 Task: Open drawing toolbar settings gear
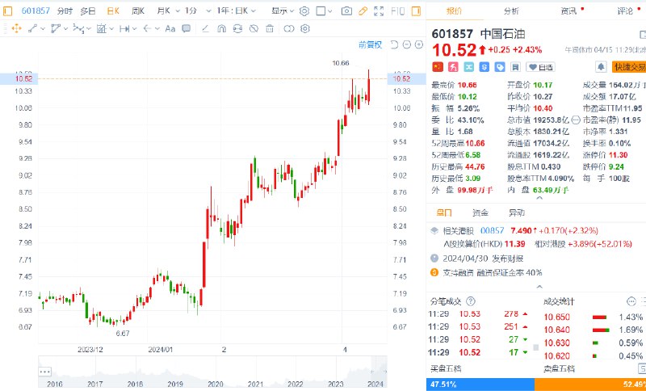click(x=305, y=28)
